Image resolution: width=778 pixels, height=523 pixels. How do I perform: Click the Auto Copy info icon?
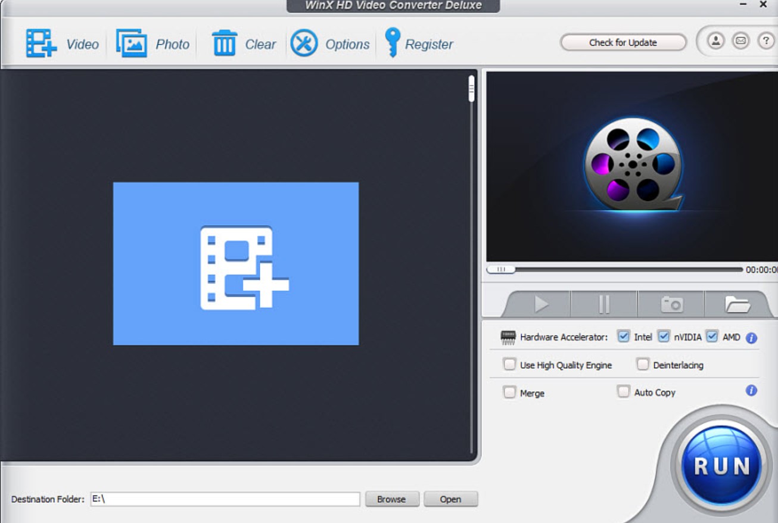(x=751, y=391)
